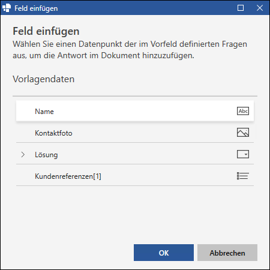
Task: Select the Lösung entry label
Action: click(46, 155)
